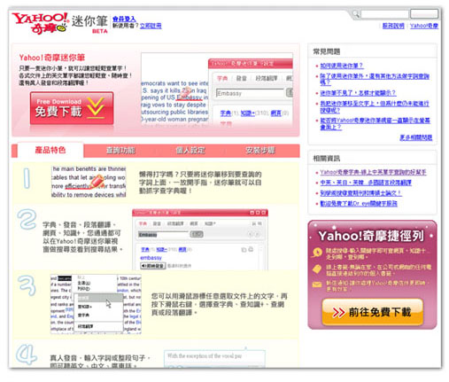This screenshot has width=449, height=382.
Task: Click the Yahoo! 奇摩 logo
Action: click(x=40, y=23)
